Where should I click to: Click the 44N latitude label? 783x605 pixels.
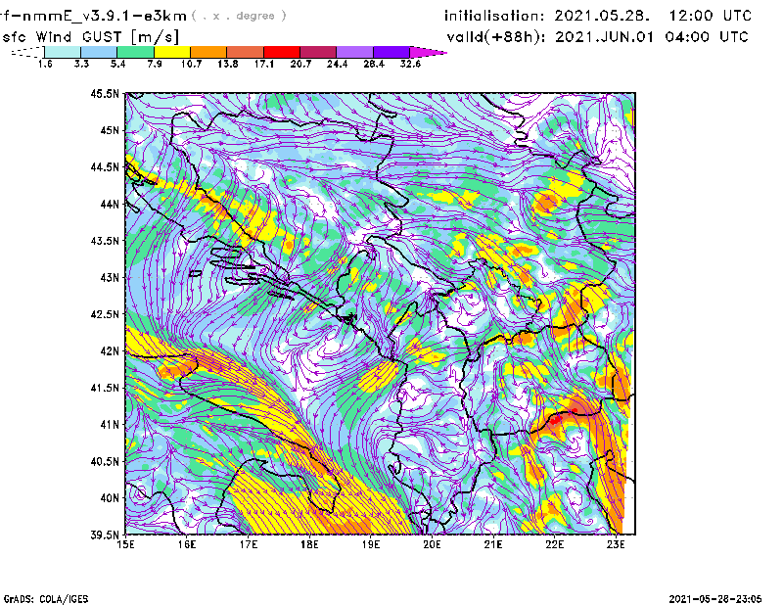tap(110, 204)
